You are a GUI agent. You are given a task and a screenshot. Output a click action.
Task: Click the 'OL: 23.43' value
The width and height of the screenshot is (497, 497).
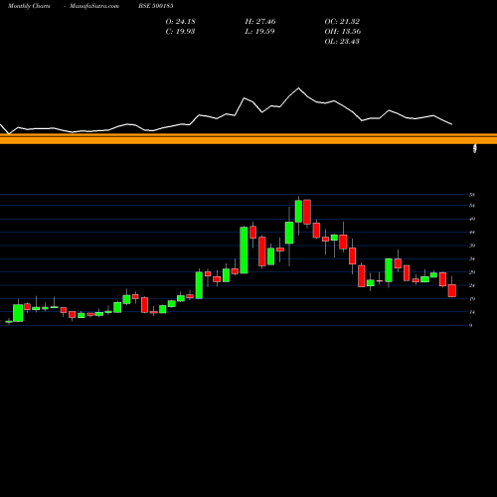342,41
